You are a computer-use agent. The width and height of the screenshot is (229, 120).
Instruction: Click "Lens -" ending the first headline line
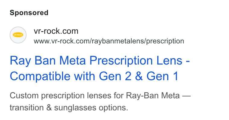[173, 60]
